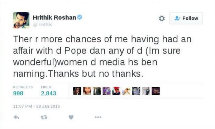The height and width of the screenshot is (129, 215).
Task: Retweet this tweet using the retweet icon
Action: click(44, 117)
